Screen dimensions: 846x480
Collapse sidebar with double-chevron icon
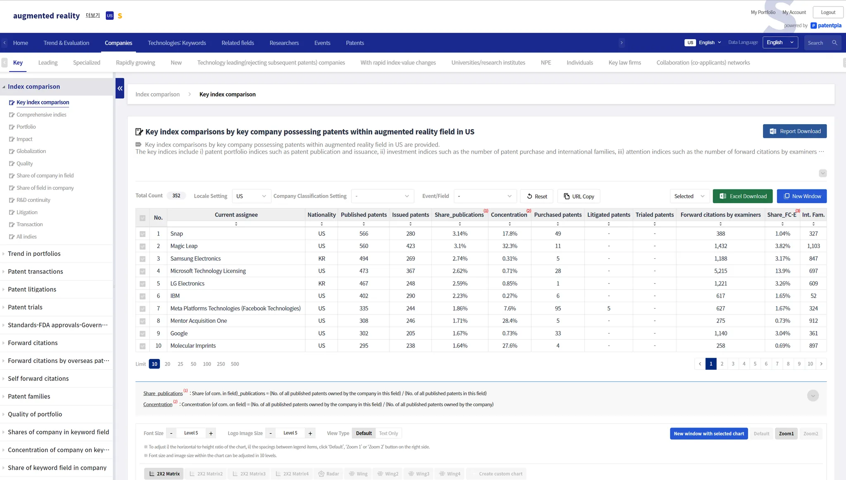tap(120, 88)
